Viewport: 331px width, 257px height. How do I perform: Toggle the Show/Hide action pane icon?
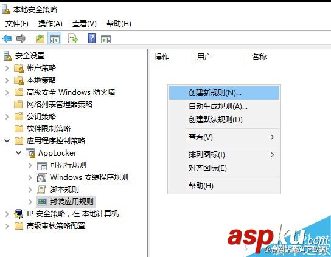[x=106, y=39]
